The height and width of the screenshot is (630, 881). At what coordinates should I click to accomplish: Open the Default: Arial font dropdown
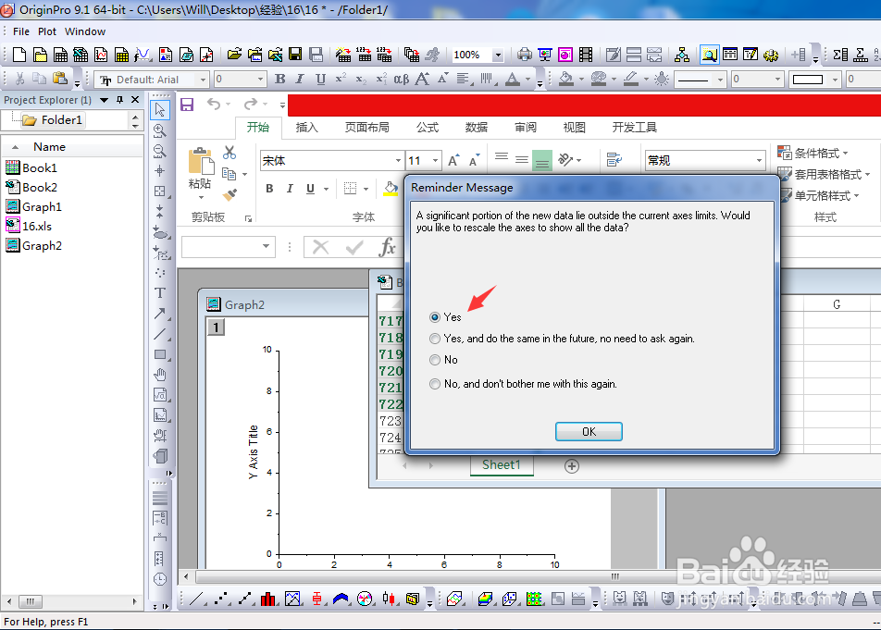click(x=204, y=80)
